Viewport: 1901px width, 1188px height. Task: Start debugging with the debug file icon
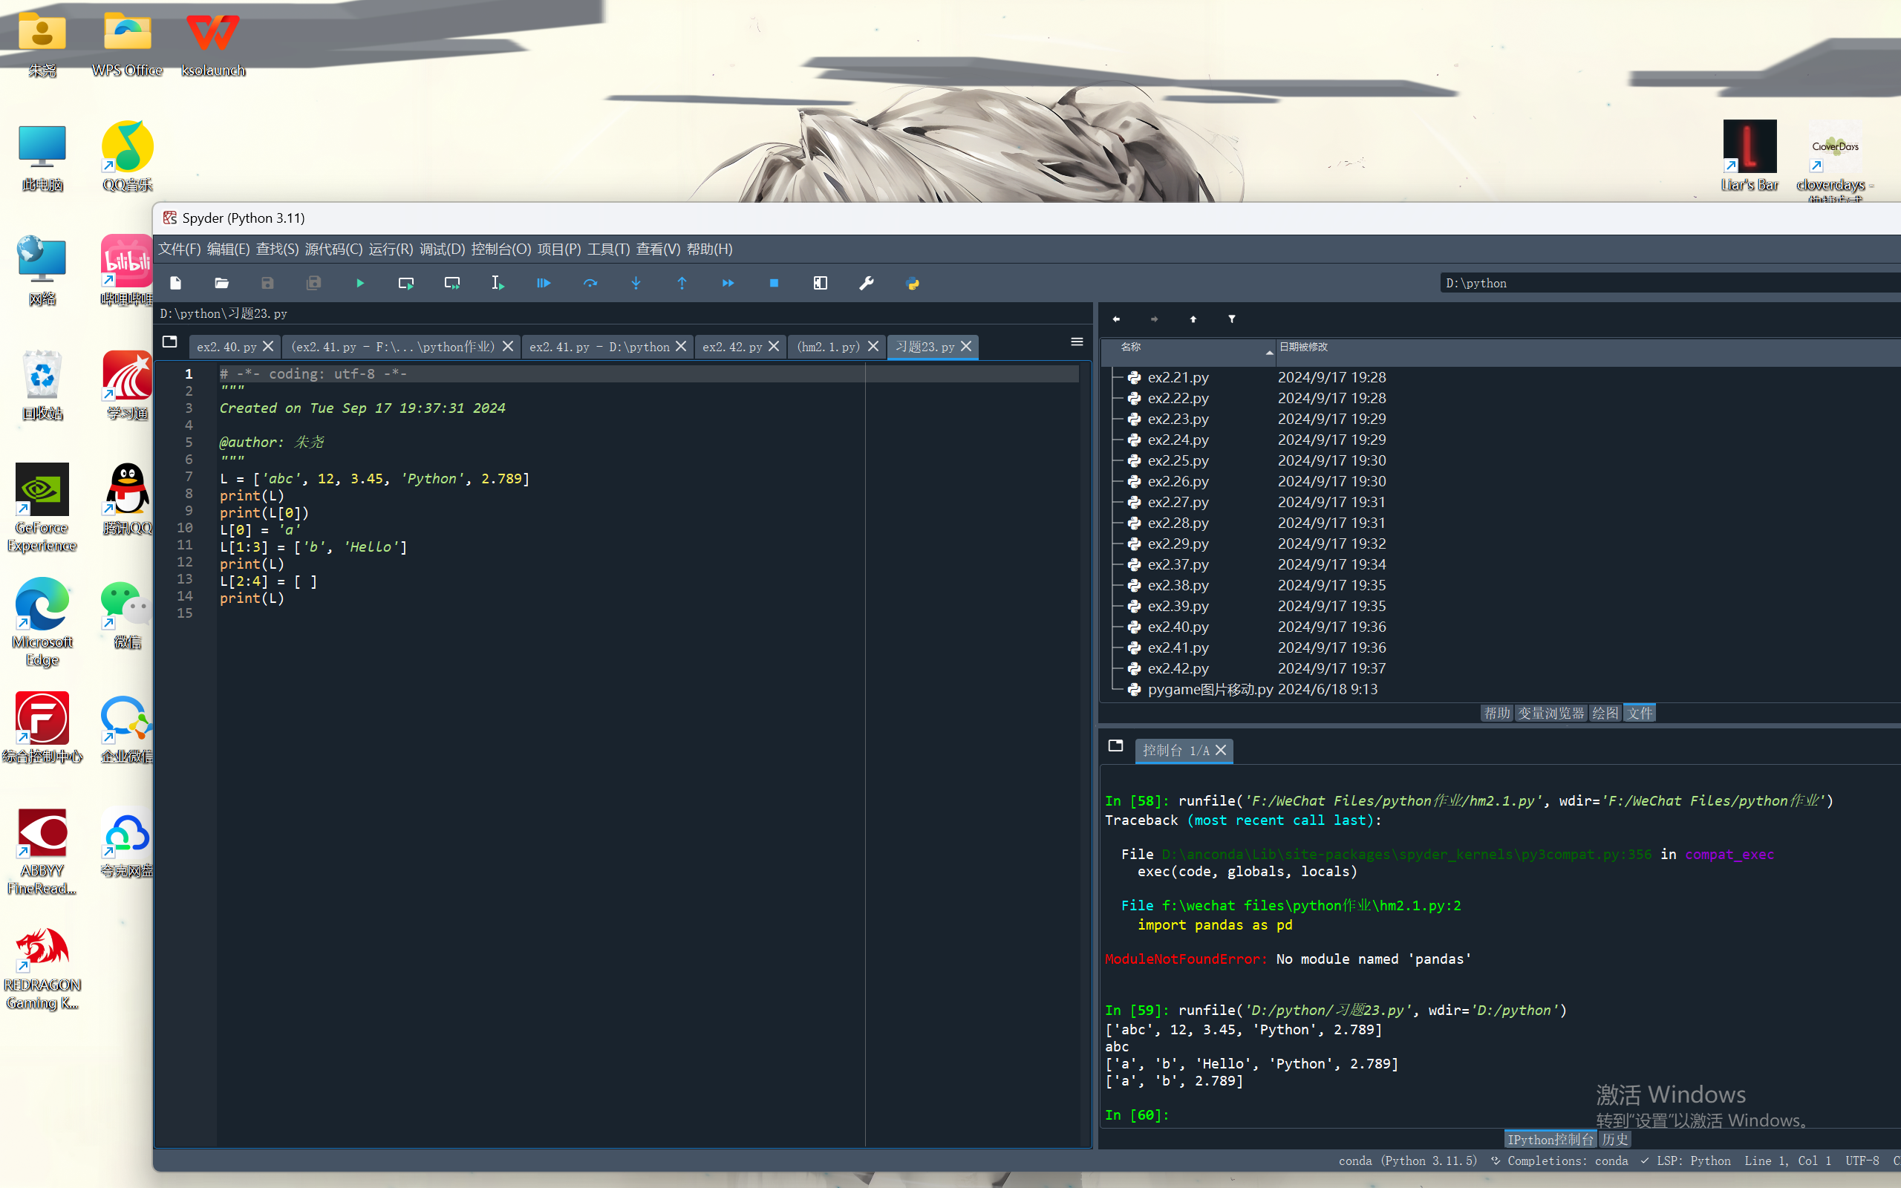click(544, 283)
